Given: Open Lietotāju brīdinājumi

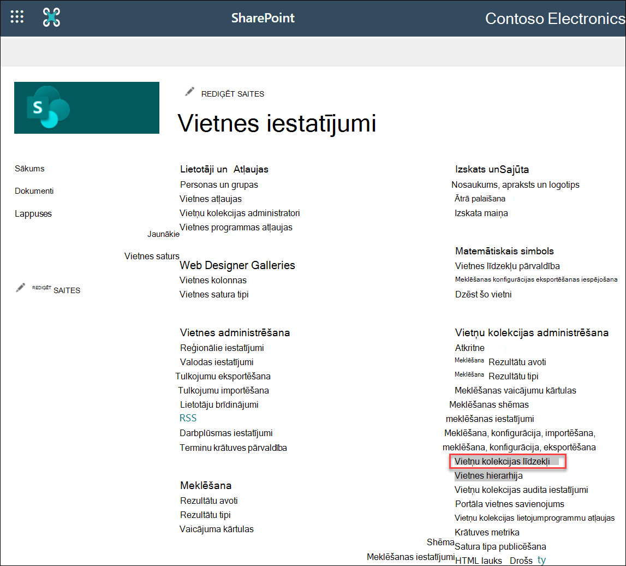Looking at the screenshot, I should click(219, 404).
